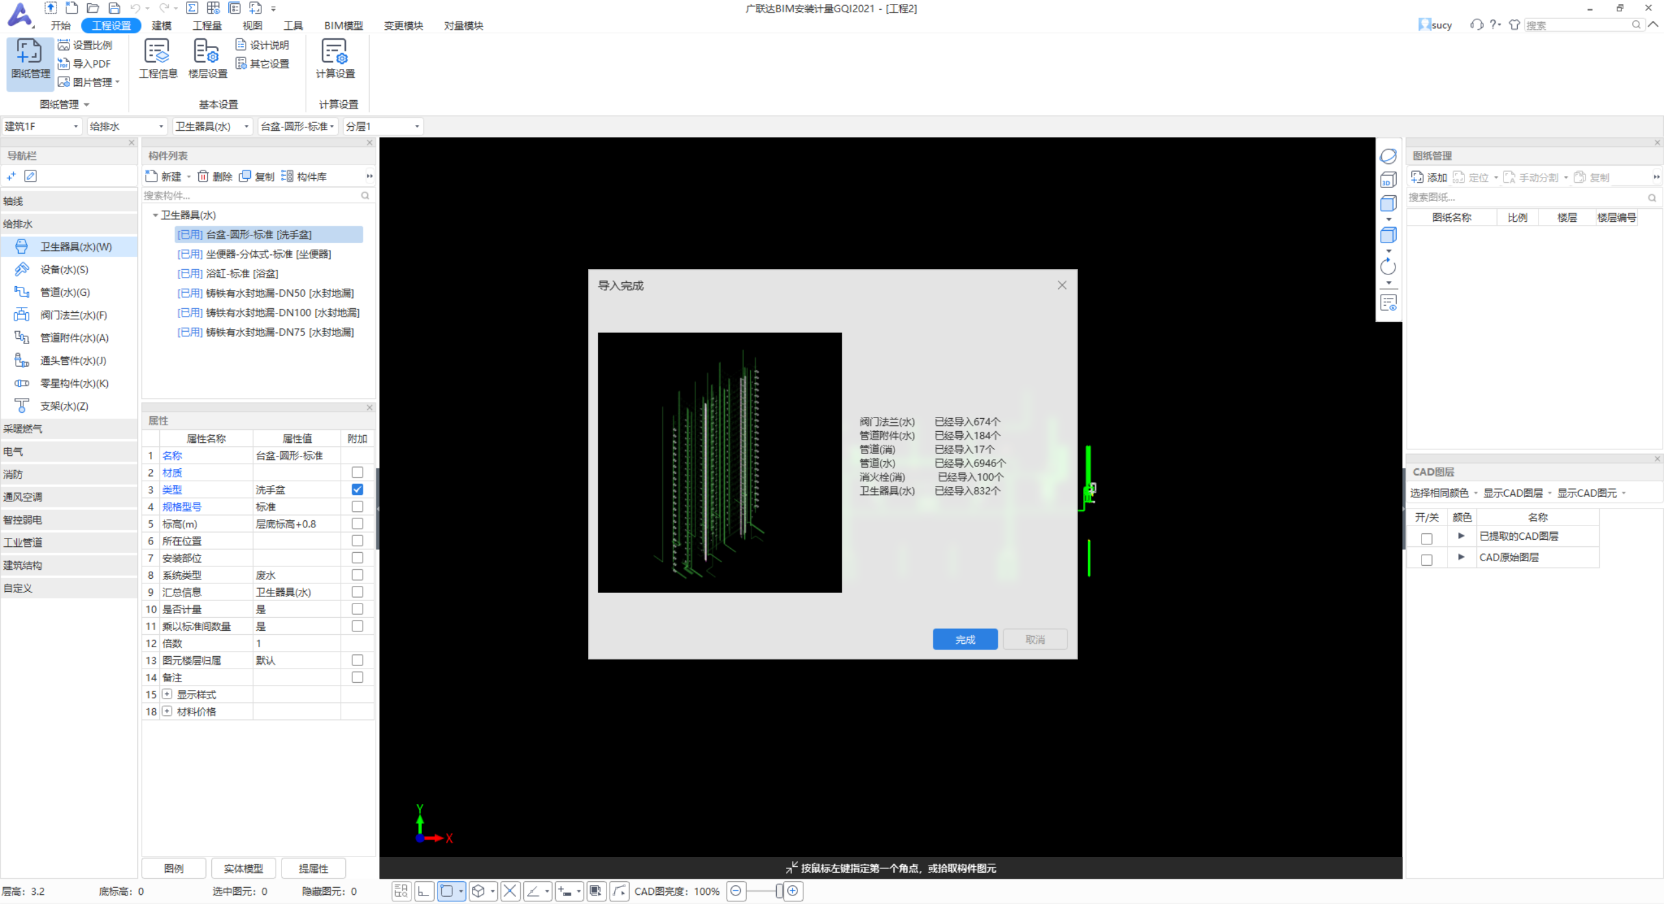The width and height of the screenshot is (1664, 904).
Task: Open 对量模块 ribbon tab
Action: pos(463,25)
